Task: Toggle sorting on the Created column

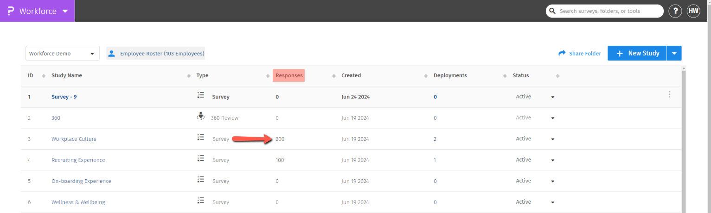Action: pyautogui.click(x=426, y=76)
